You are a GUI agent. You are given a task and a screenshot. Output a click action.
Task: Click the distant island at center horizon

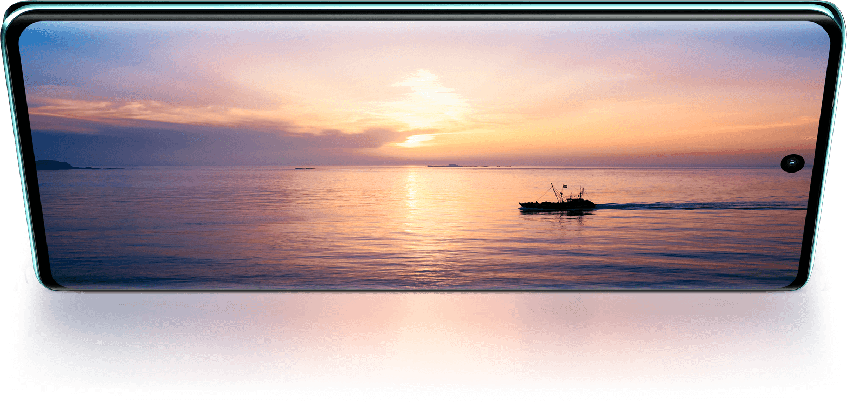coord(444,165)
